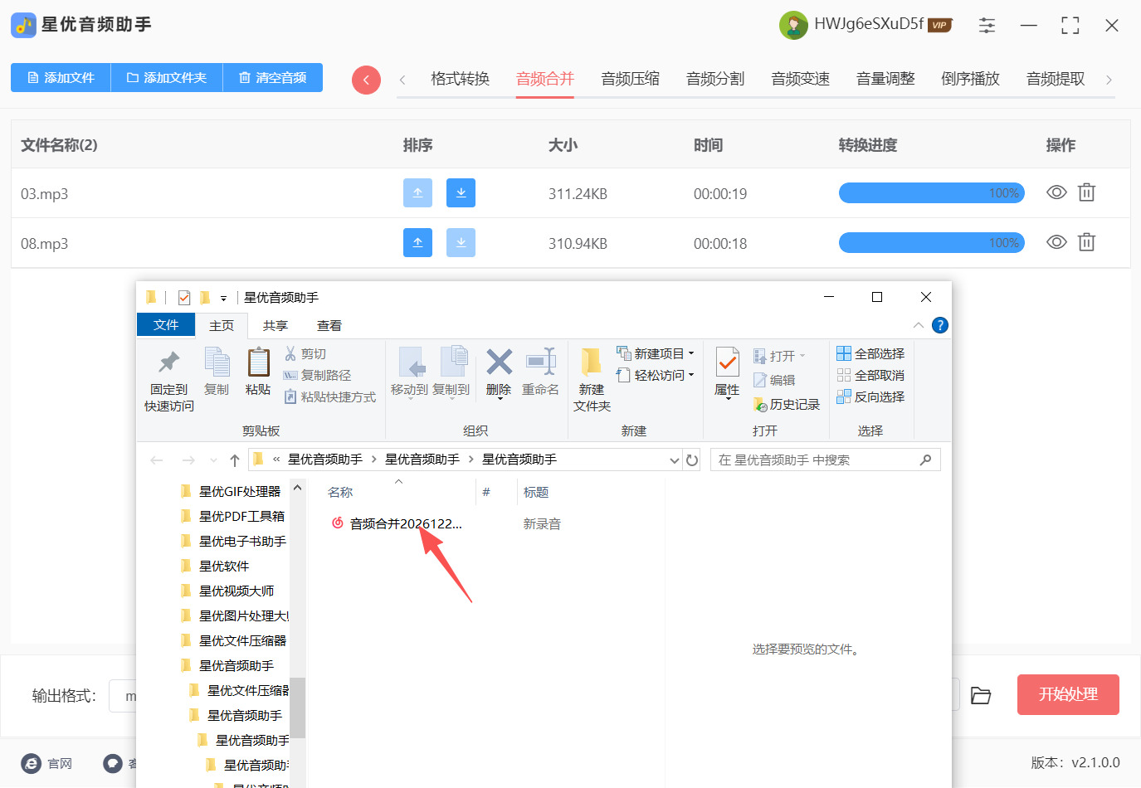Expand Explorer address bar history dropdown
Viewport: 1141px width, 788px height.
pos(675,460)
